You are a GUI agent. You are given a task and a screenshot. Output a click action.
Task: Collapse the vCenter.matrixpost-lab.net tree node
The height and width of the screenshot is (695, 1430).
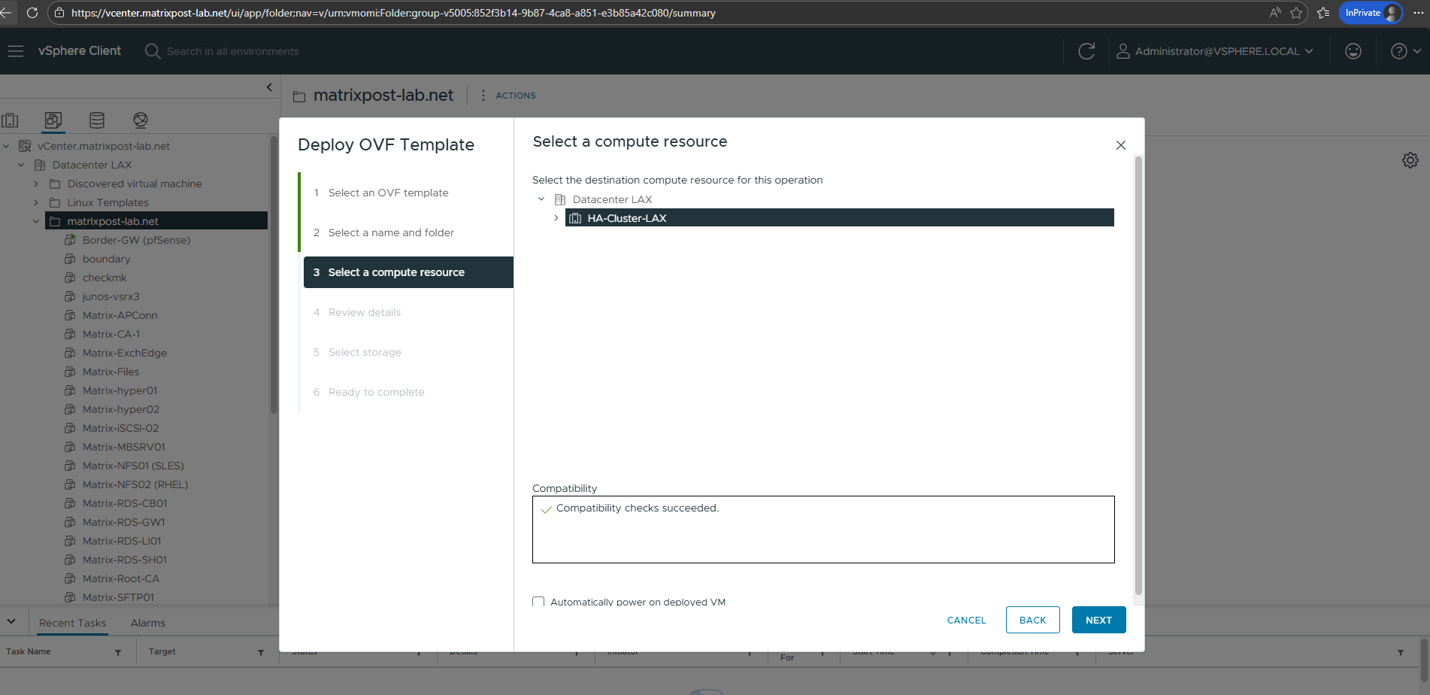pos(6,146)
